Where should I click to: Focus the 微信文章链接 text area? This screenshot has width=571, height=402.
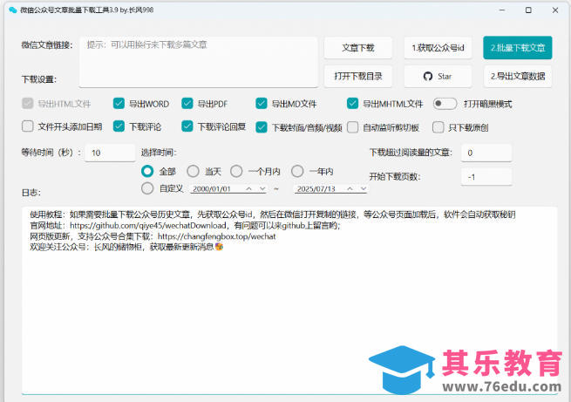(x=199, y=62)
